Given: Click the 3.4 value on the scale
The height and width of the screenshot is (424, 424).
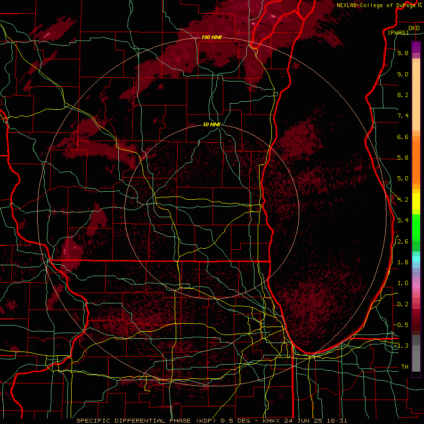Looking at the screenshot, I should click(403, 220).
